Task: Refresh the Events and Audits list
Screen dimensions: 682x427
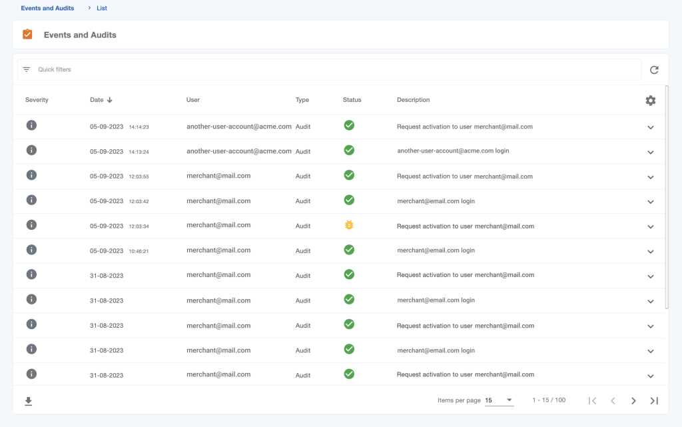Action: [654, 69]
